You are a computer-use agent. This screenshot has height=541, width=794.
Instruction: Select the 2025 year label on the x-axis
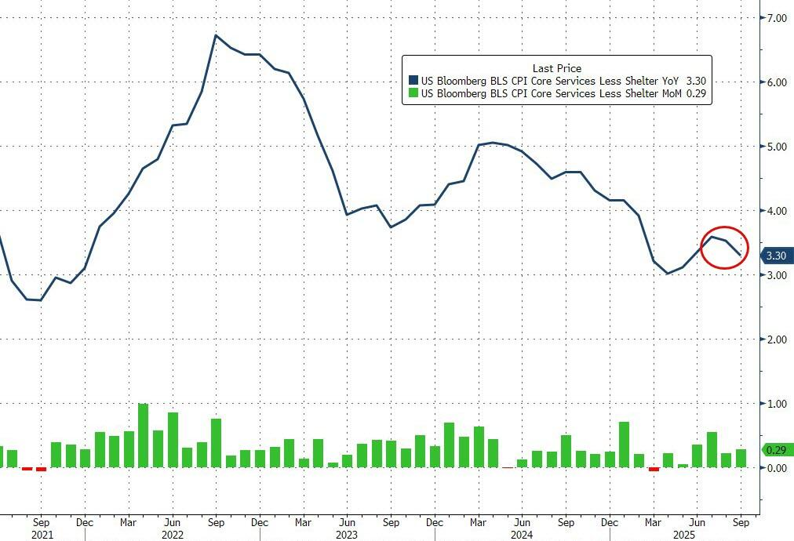(x=696, y=535)
